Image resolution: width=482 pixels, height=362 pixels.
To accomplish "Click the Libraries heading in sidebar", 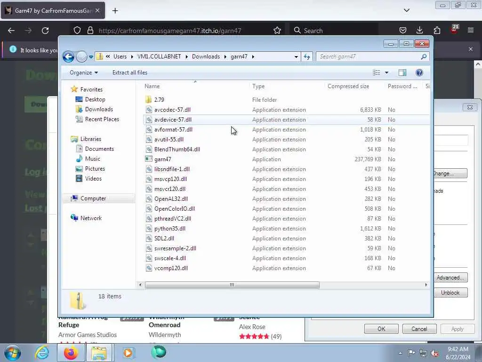I will (x=90, y=139).
